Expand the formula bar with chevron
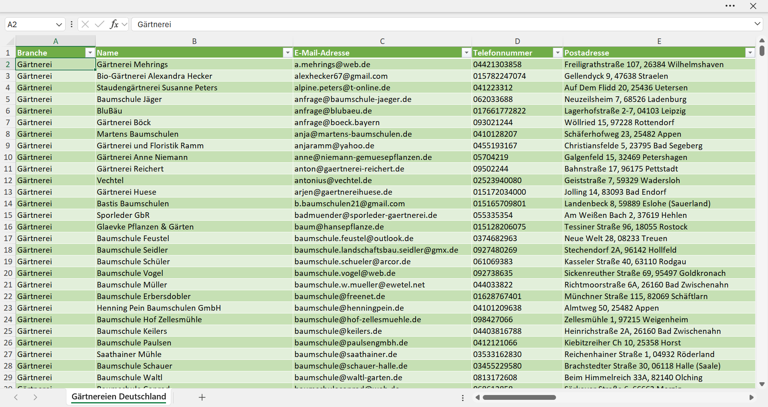 [x=757, y=24]
